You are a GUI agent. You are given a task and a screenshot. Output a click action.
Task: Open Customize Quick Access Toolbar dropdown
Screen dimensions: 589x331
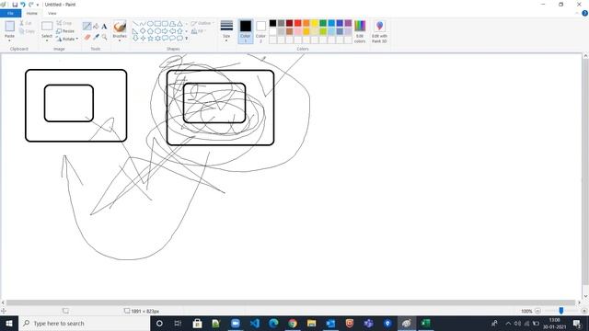[38, 5]
